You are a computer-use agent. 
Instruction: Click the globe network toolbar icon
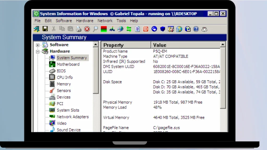pos(120,29)
